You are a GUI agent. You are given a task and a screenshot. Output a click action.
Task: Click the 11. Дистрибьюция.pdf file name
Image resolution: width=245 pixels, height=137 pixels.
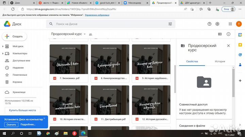tap(113, 119)
